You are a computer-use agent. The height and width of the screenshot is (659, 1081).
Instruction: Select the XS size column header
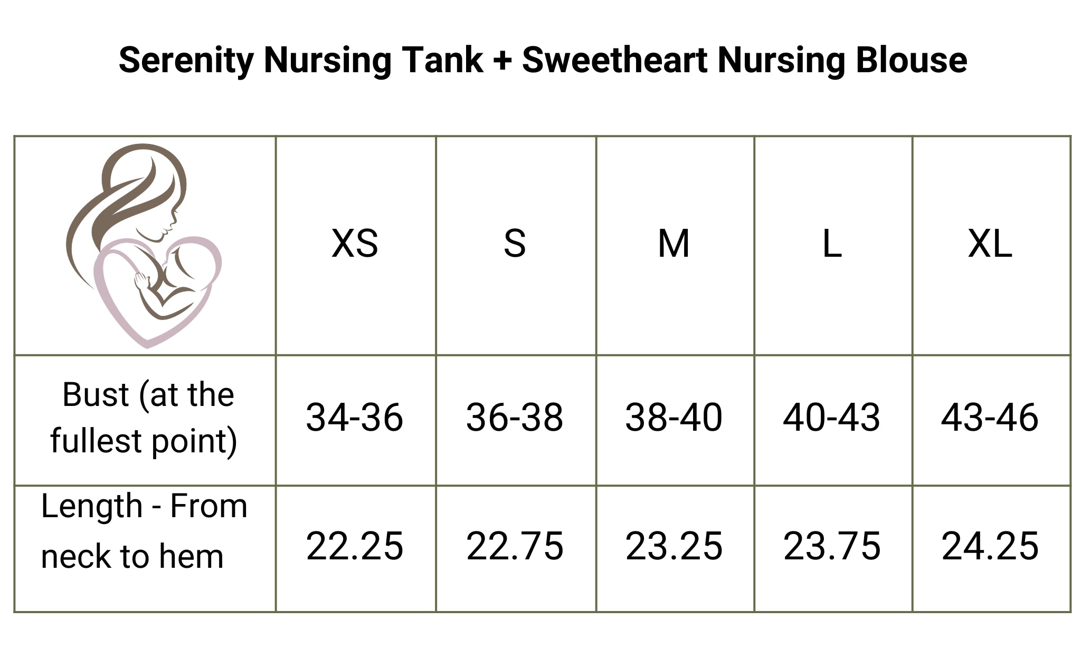[x=355, y=244]
